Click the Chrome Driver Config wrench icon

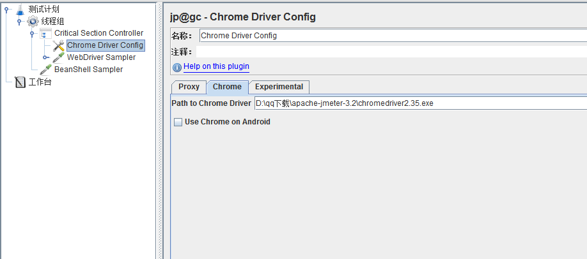(x=59, y=45)
